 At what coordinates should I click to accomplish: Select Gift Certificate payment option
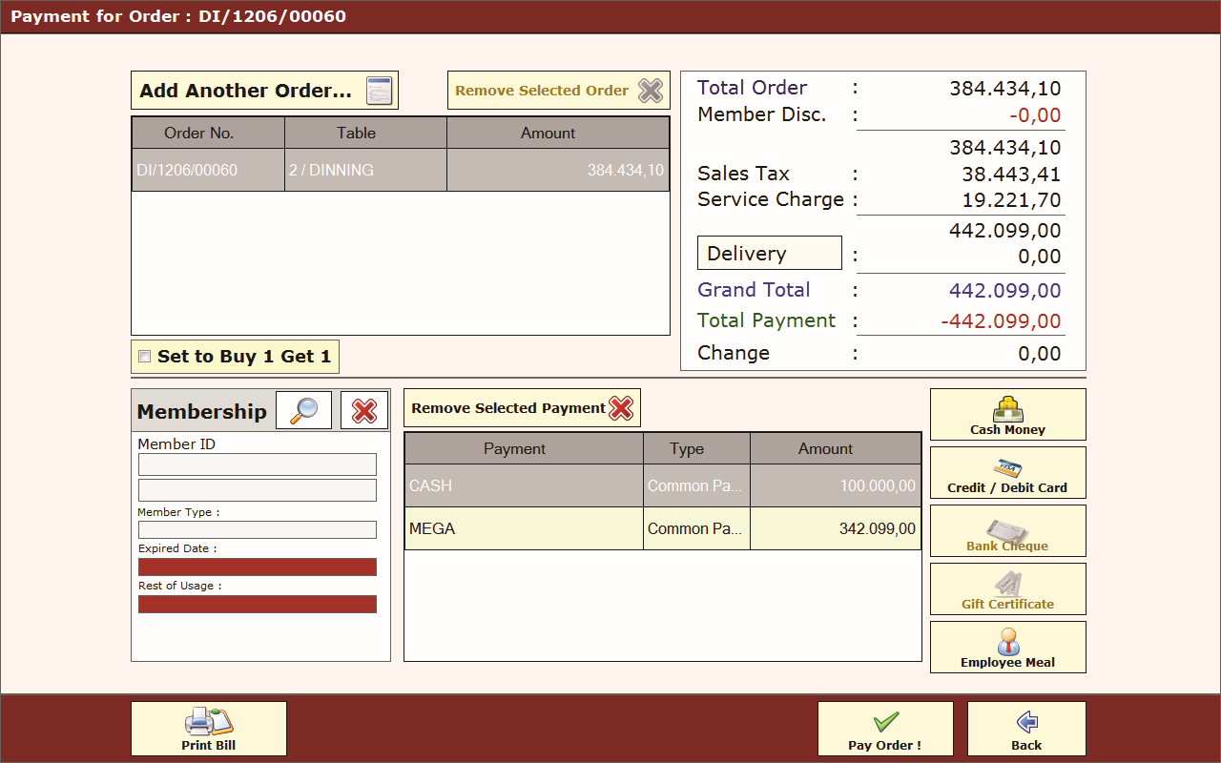click(x=1008, y=589)
